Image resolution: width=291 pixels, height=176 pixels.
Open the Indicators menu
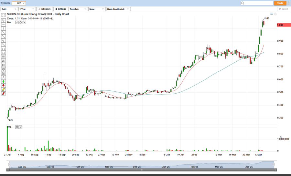pos(44,9)
